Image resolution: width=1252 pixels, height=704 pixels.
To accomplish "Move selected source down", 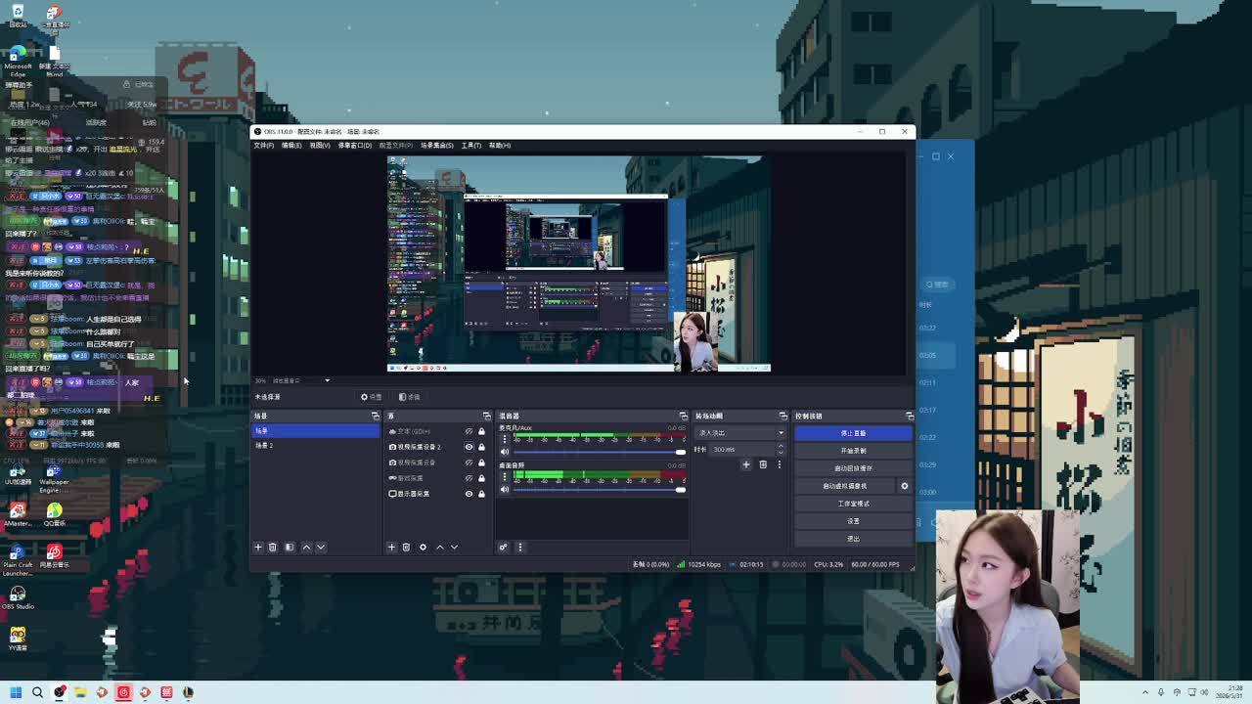I will pos(454,548).
